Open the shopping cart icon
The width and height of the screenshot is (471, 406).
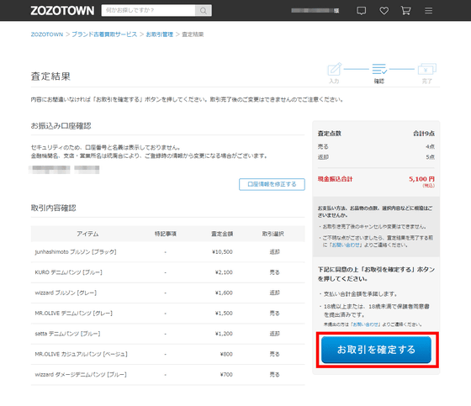click(x=405, y=11)
